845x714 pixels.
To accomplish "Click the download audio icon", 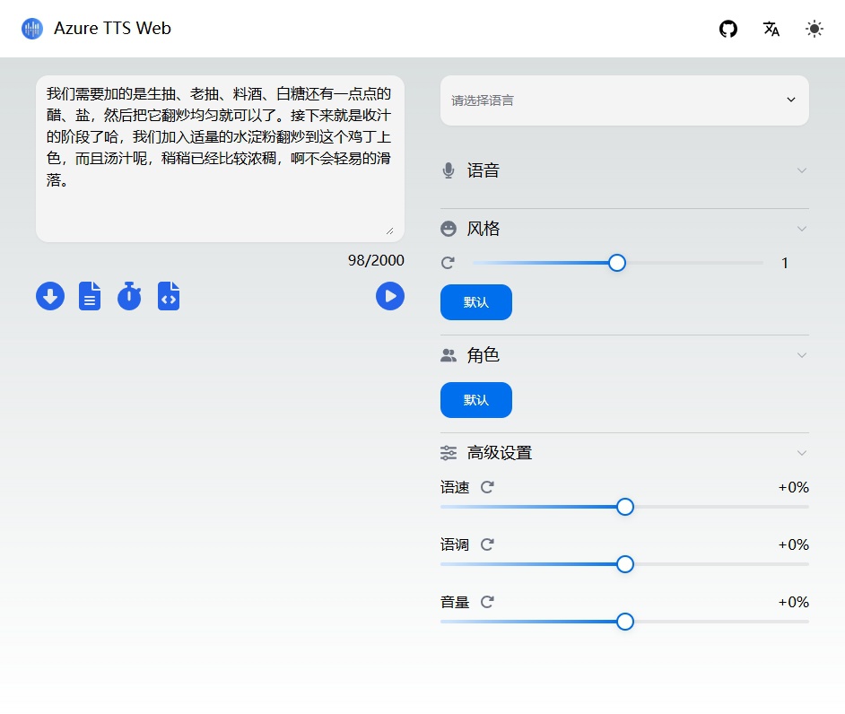I will [50, 296].
